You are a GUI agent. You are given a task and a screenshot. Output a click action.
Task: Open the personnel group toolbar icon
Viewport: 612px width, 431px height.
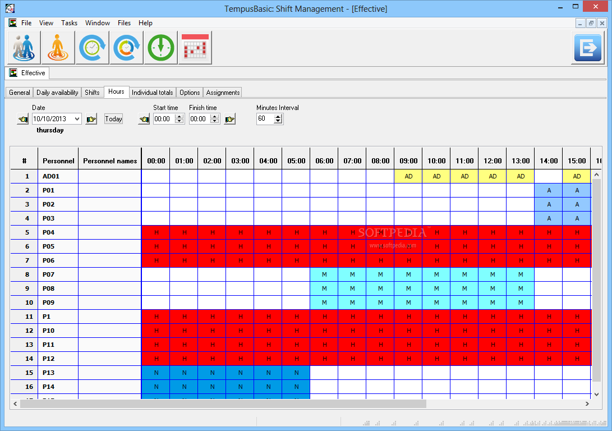click(24, 48)
